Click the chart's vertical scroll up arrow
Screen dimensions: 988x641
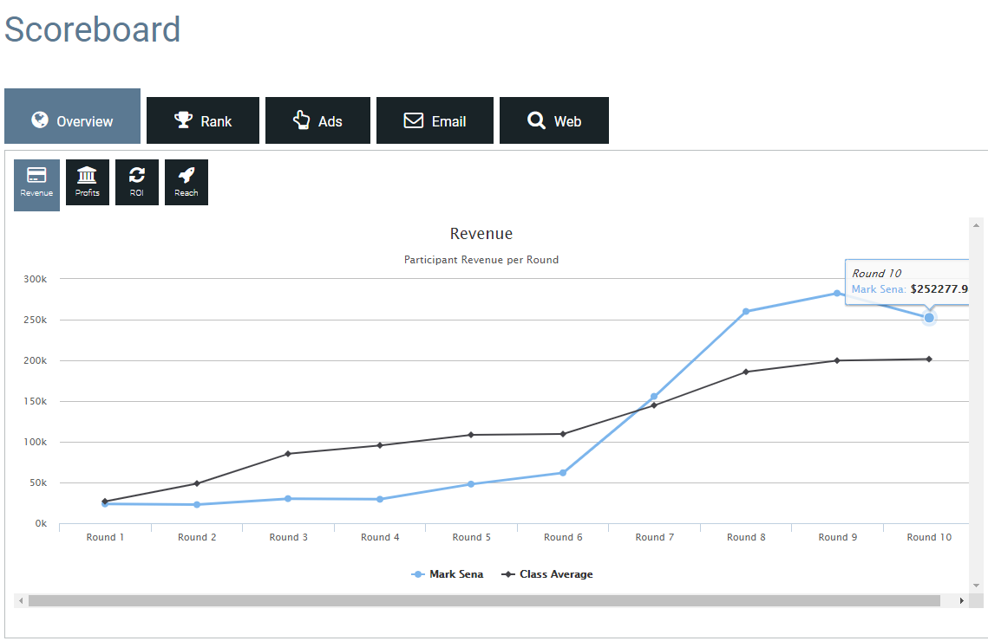(976, 224)
